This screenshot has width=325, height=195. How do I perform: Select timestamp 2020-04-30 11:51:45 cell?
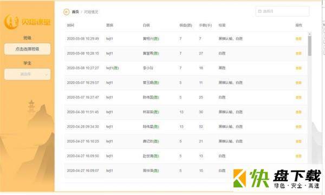click(83, 112)
